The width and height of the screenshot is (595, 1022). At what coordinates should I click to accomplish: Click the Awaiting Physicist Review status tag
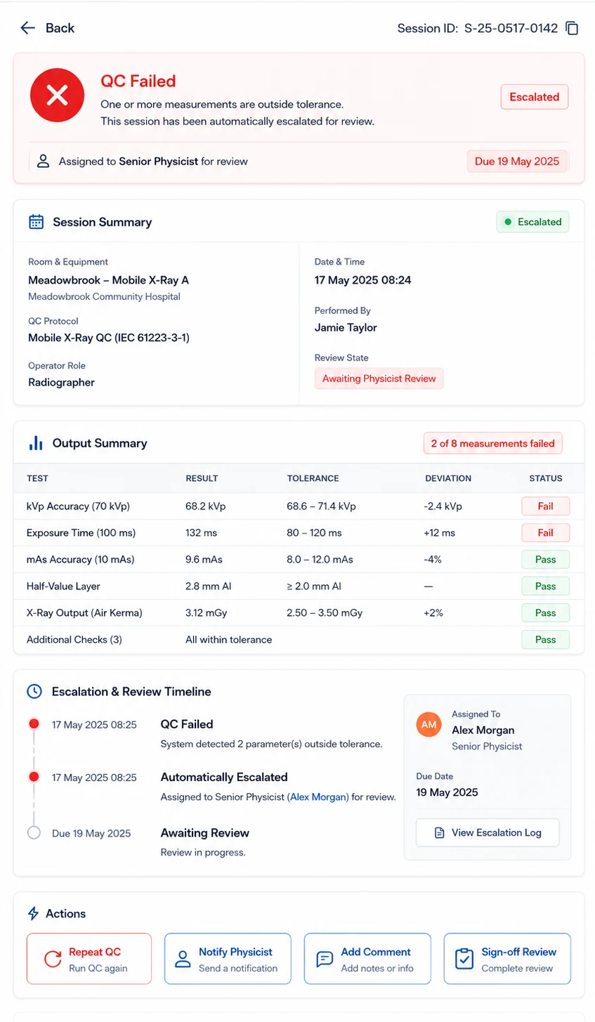379,379
